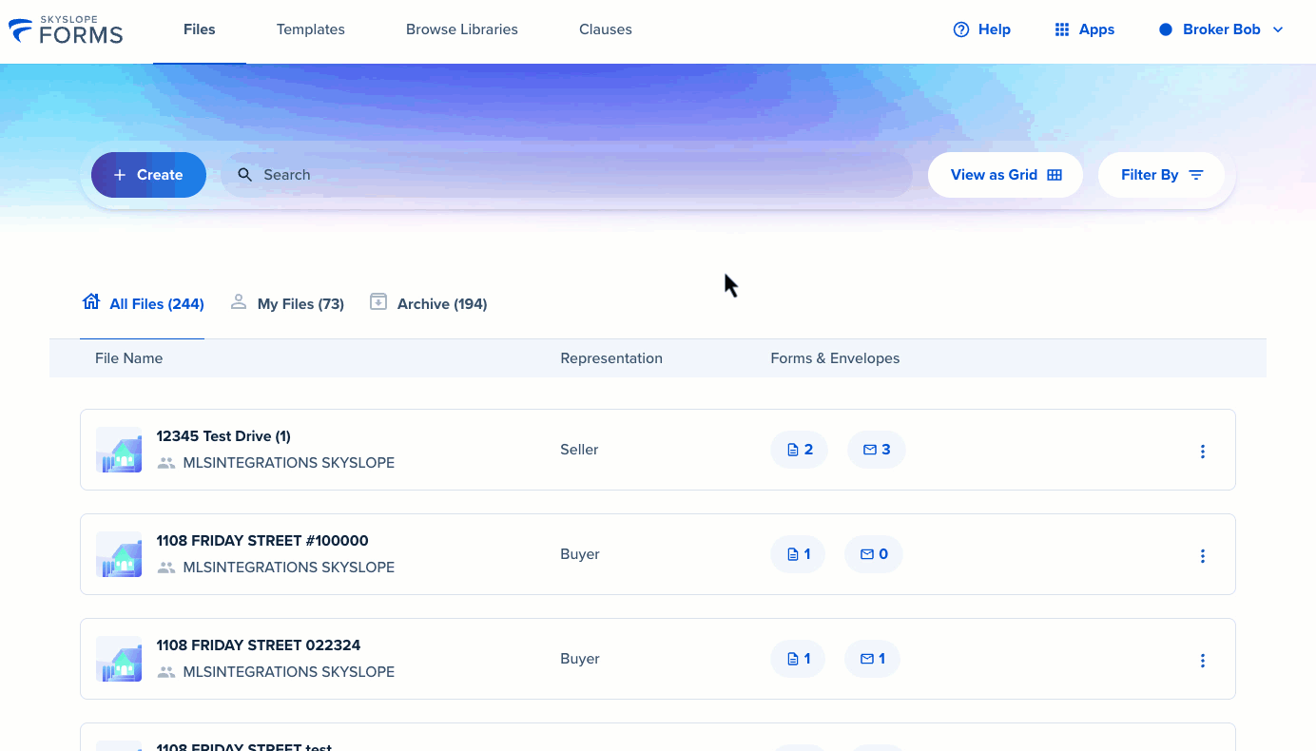Click the SkySlope Forms logo
1316x751 pixels.
tap(66, 30)
